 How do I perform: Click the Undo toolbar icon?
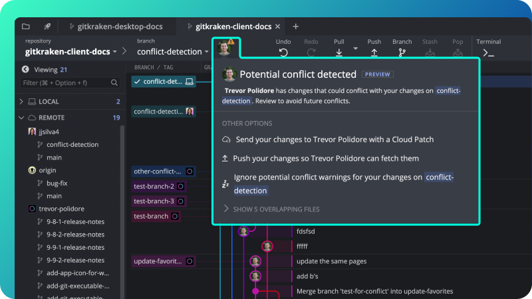point(283,52)
